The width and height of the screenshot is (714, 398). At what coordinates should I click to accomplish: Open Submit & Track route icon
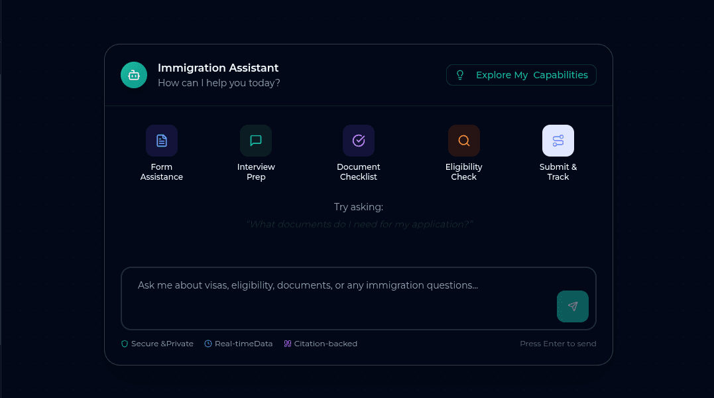pos(558,141)
